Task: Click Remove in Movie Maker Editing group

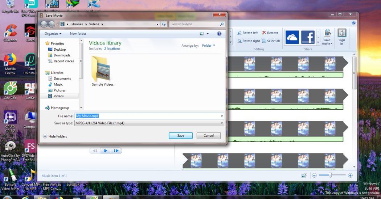Action: coord(270,33)
